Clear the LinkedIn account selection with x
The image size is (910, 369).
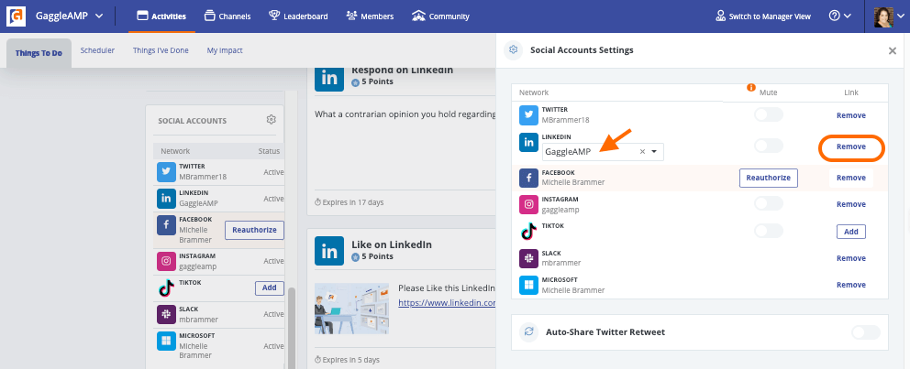click(x=642, y=152)
